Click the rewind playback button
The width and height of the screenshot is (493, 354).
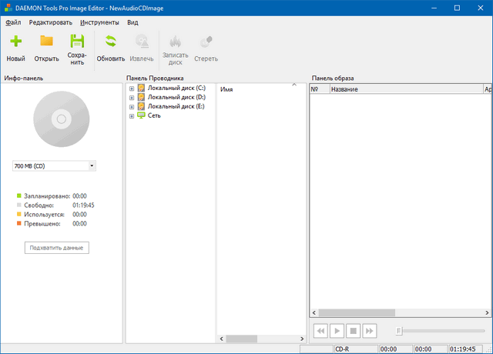tap(319, 330)
